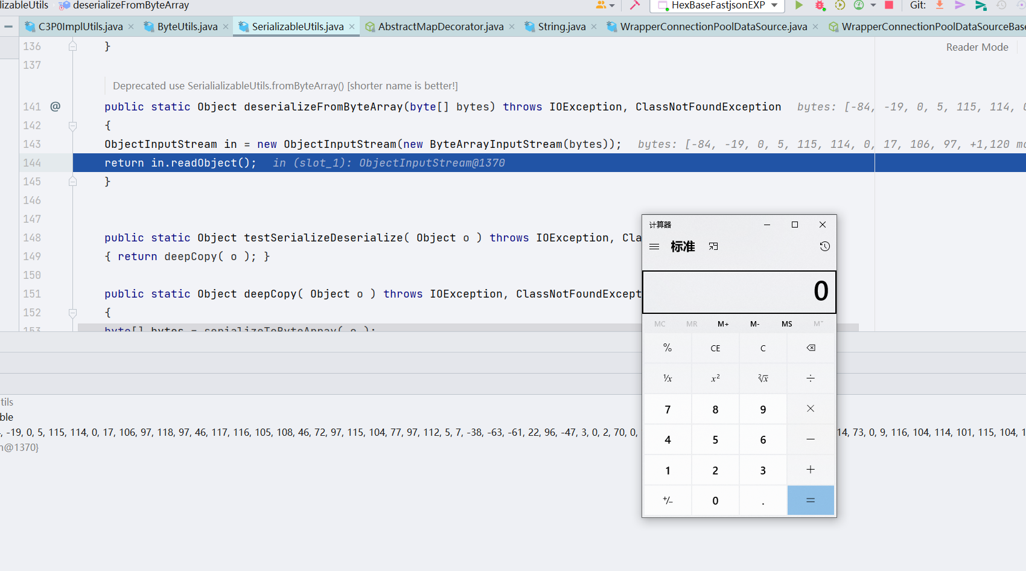Click Git Update Project arrow icon
The width and height of the screenshot is (1026, 571).
[940, 5]
